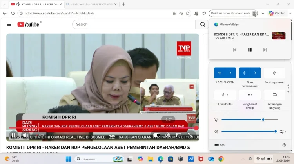
Task: Toggle Wi-Fi #DPR-RI-OPEN quick setting
Action: [220, 73]
